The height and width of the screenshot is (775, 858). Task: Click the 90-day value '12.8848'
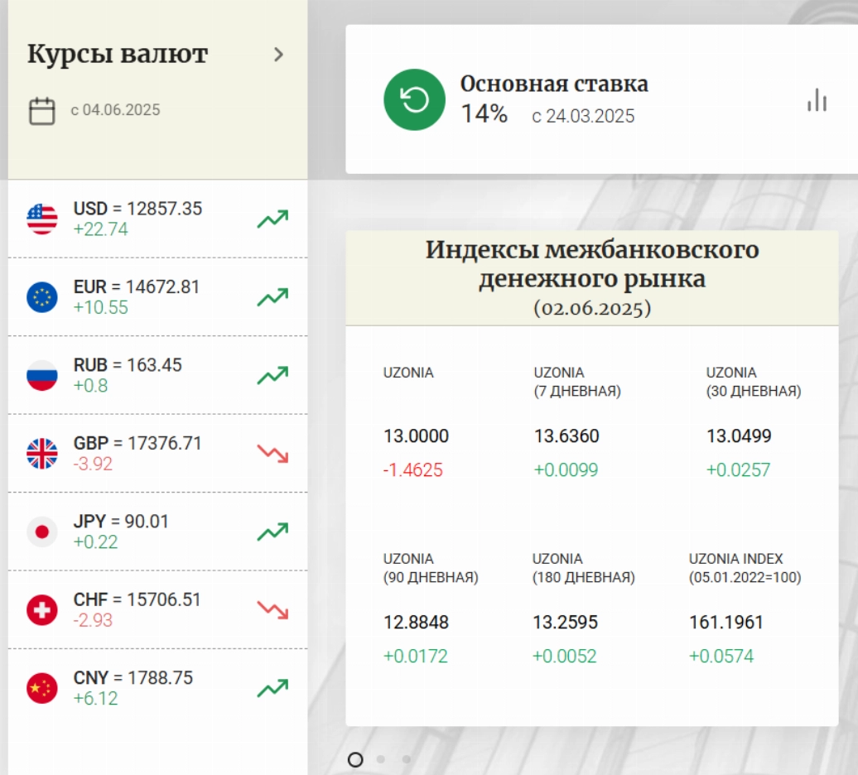pyautogui.click(x=416, y=622)
